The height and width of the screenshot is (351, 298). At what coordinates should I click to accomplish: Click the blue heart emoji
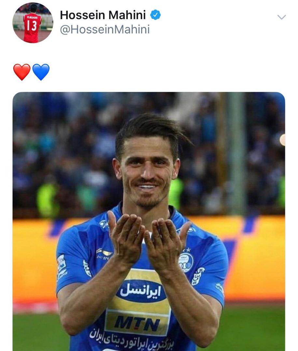click(41, 72)
